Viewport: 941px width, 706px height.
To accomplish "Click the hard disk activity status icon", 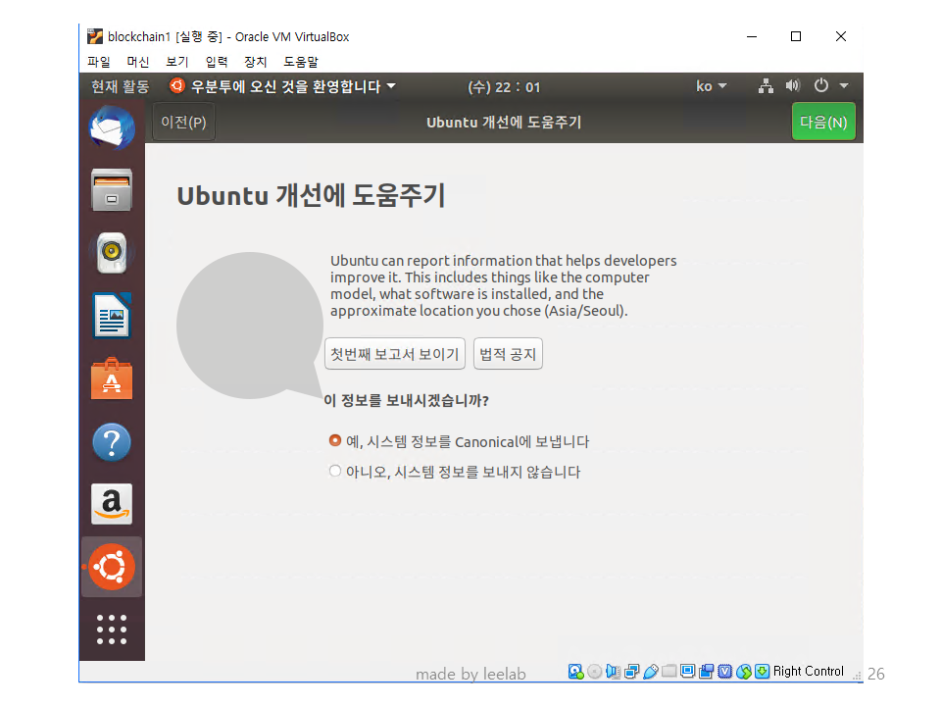I will 575,672.
